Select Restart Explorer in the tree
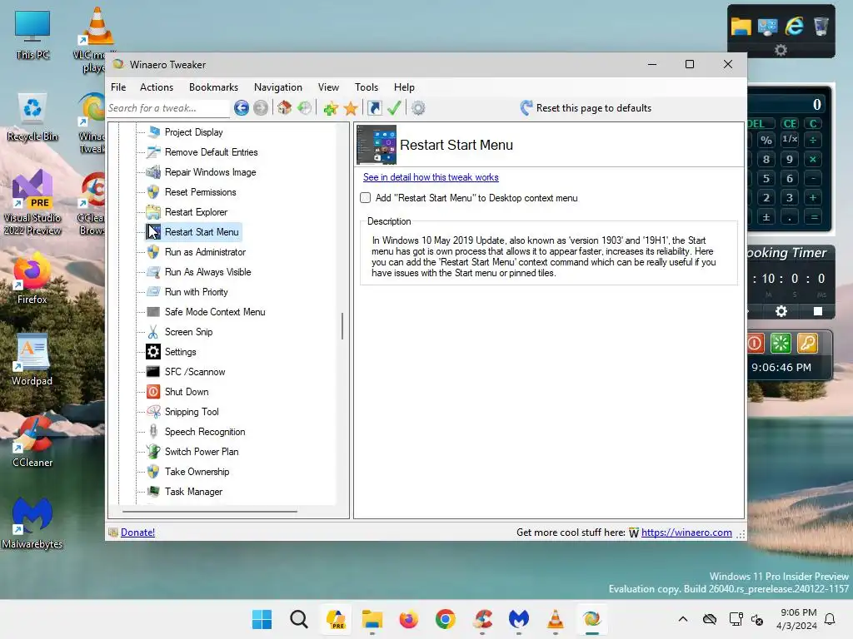 [x=196, y=212]
